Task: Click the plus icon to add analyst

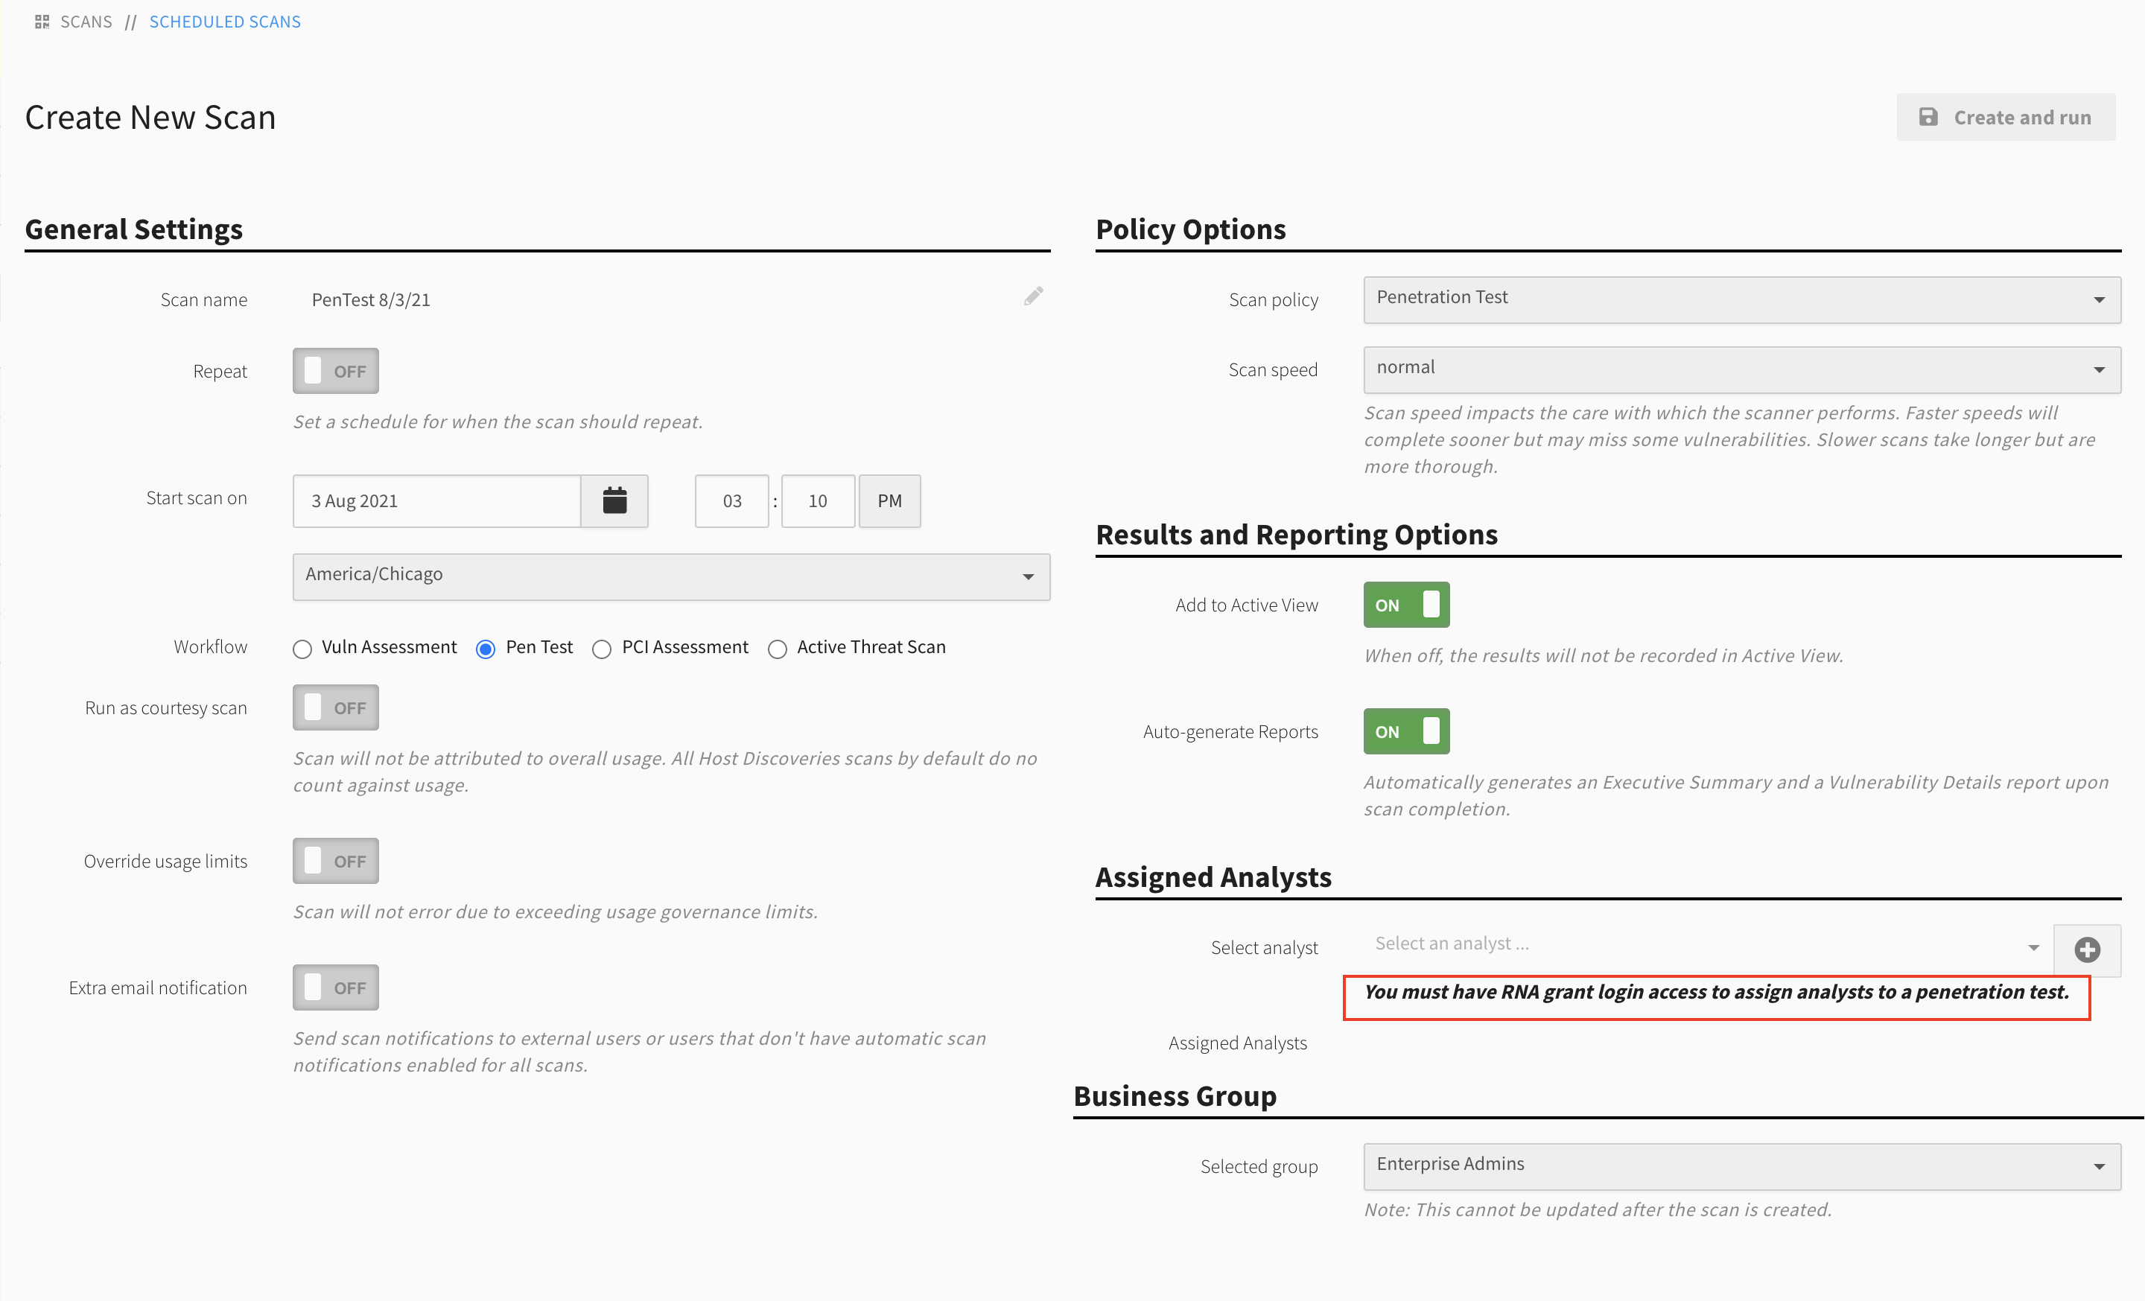Action: 2087,949
